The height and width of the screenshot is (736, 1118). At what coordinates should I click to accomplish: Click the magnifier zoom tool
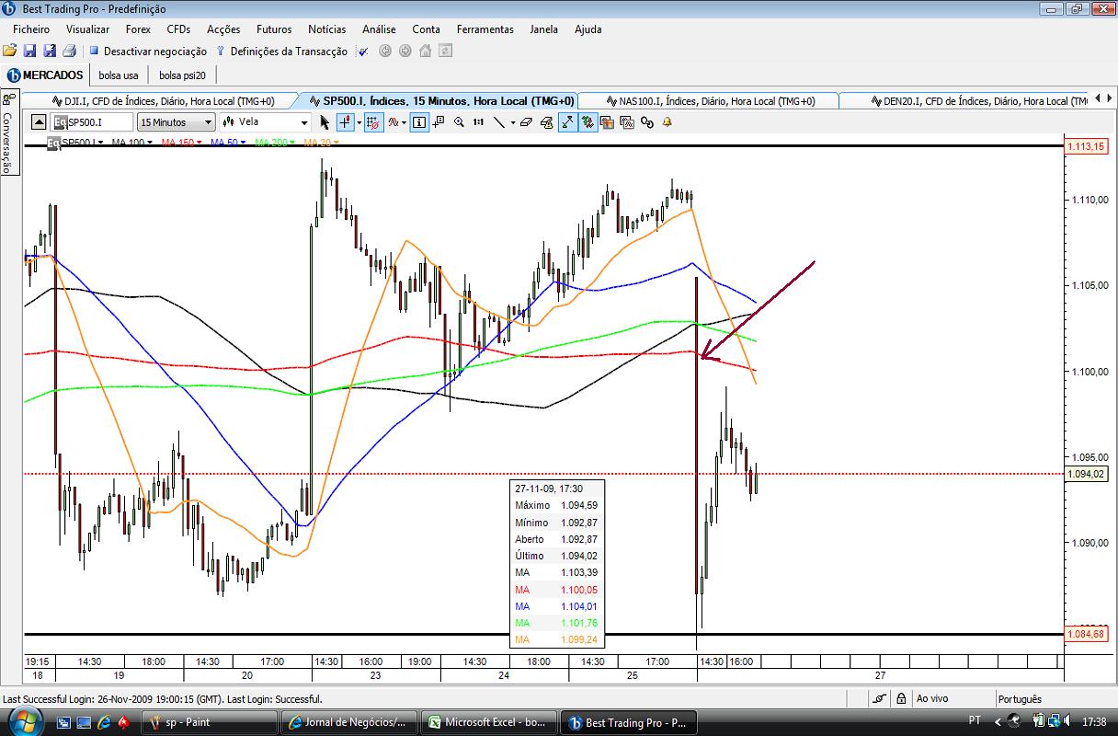pos(459,121)
